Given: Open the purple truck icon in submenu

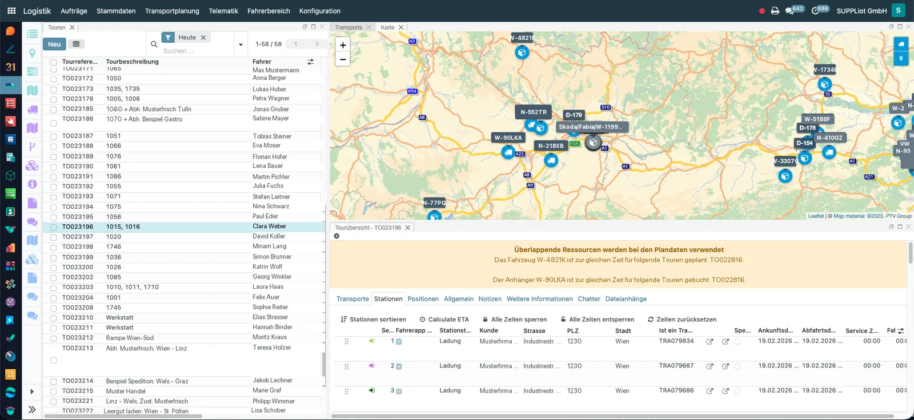Looking at the screenshot, I should pos(32,110).
